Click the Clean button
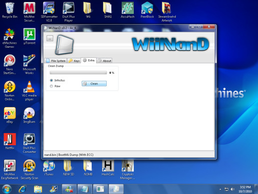 94,83
